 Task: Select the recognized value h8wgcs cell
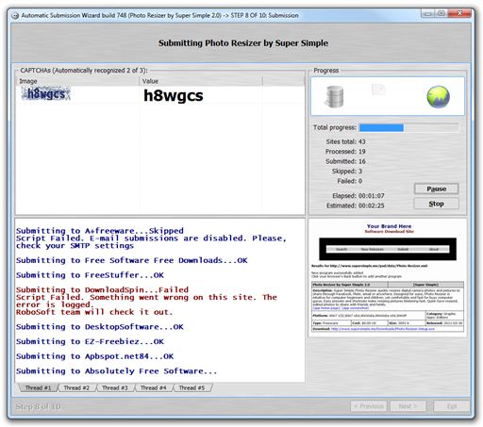pos(174,95)
